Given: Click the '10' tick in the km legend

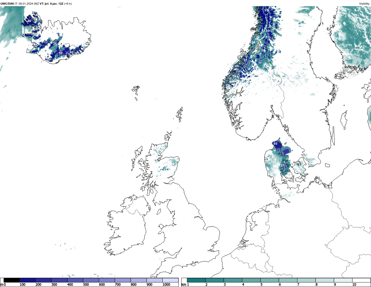Looking at the screenshot, I should pyautogui.click(x=354, y=285).
